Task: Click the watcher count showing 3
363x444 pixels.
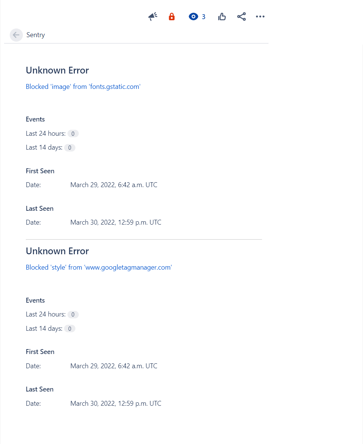Action: point(203,16)
